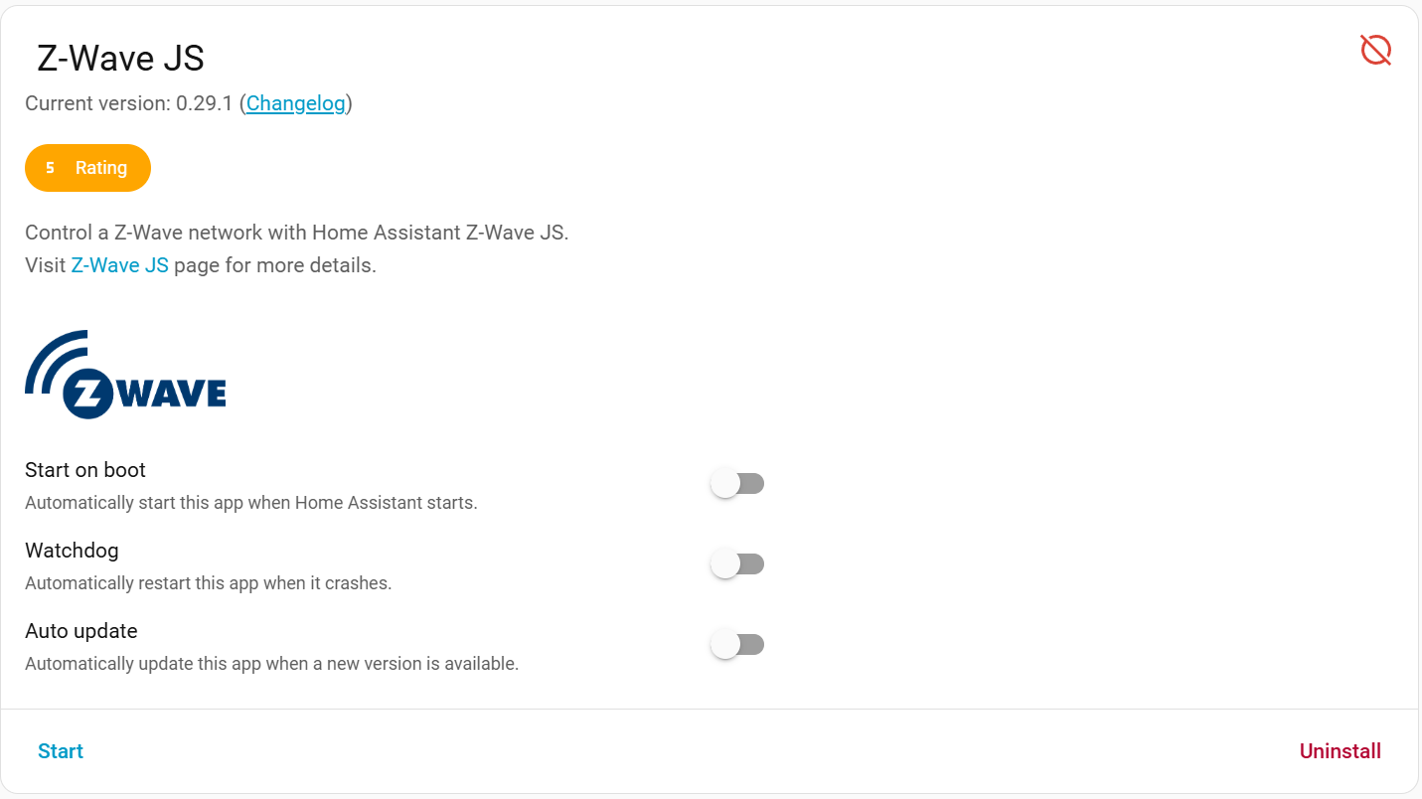
Task: Click the orange Rating label
Action: point(101,168)
